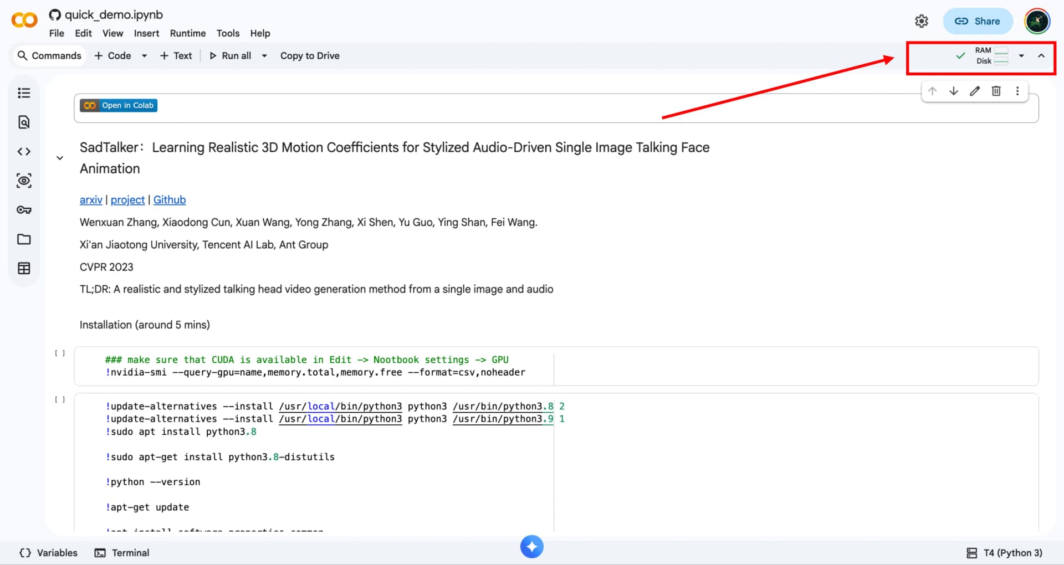The height and width of the screenshot is (565, 1064).
Task: Run the update-alternatives code cell
Action: coord(60,399)
